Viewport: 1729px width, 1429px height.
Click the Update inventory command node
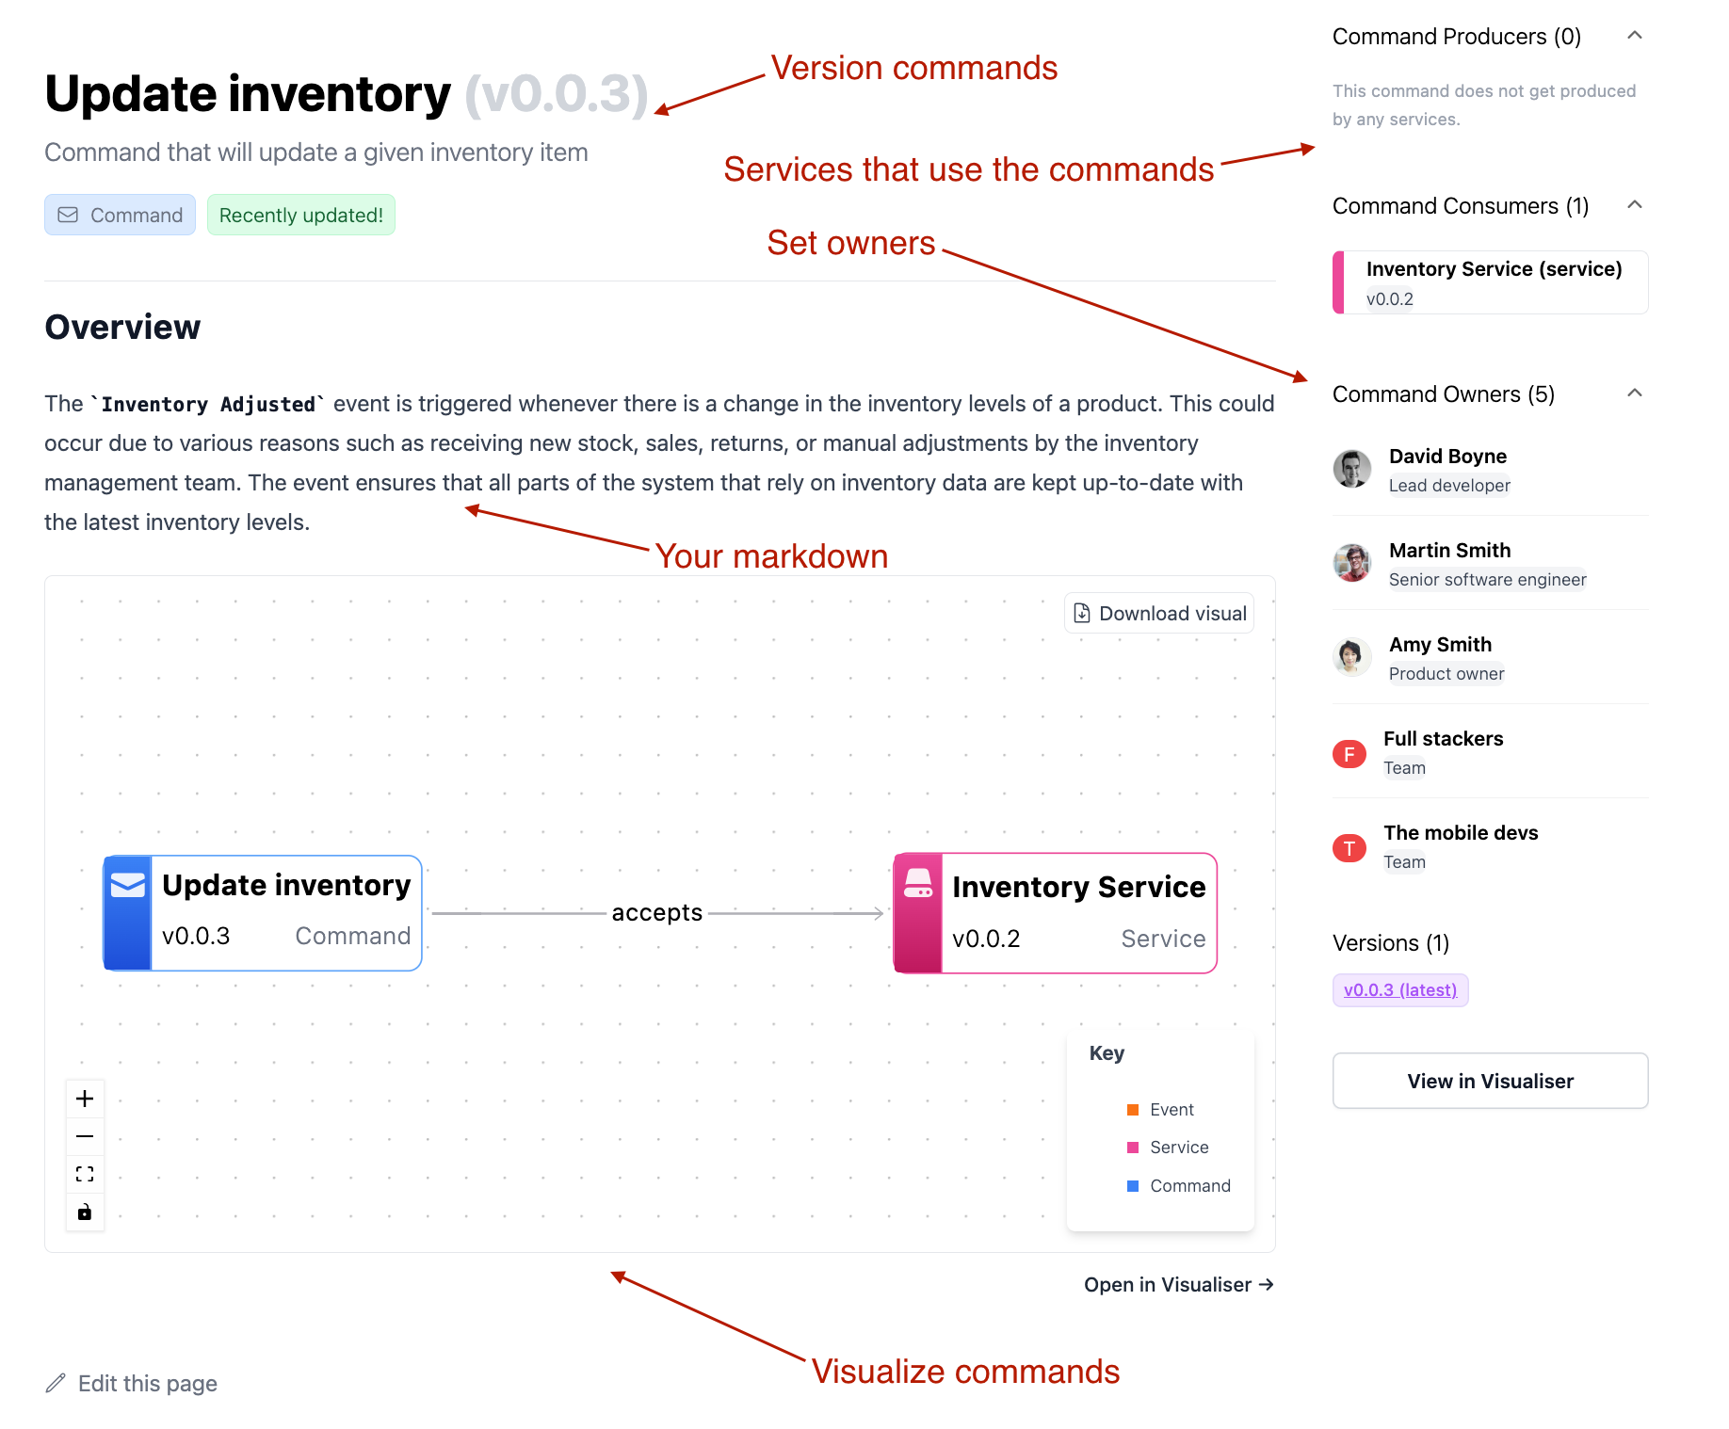(x=263, y=913)
